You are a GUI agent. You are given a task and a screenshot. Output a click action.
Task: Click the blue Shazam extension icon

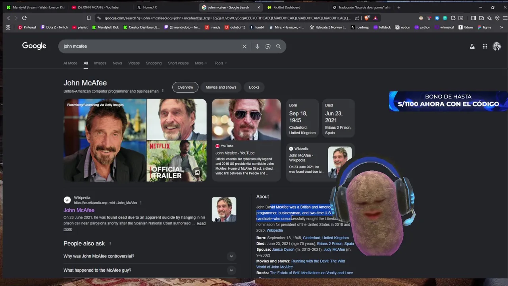tap(437, 18)
